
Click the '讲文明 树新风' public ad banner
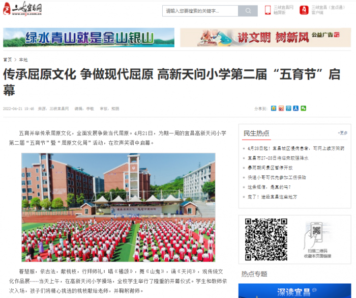[x=265, y=37]
